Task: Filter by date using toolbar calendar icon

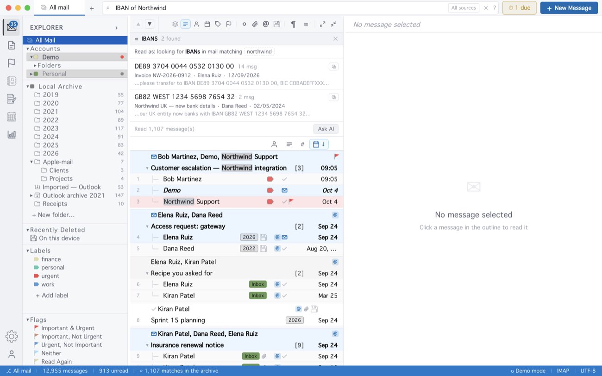Action: tap(207, 24)
